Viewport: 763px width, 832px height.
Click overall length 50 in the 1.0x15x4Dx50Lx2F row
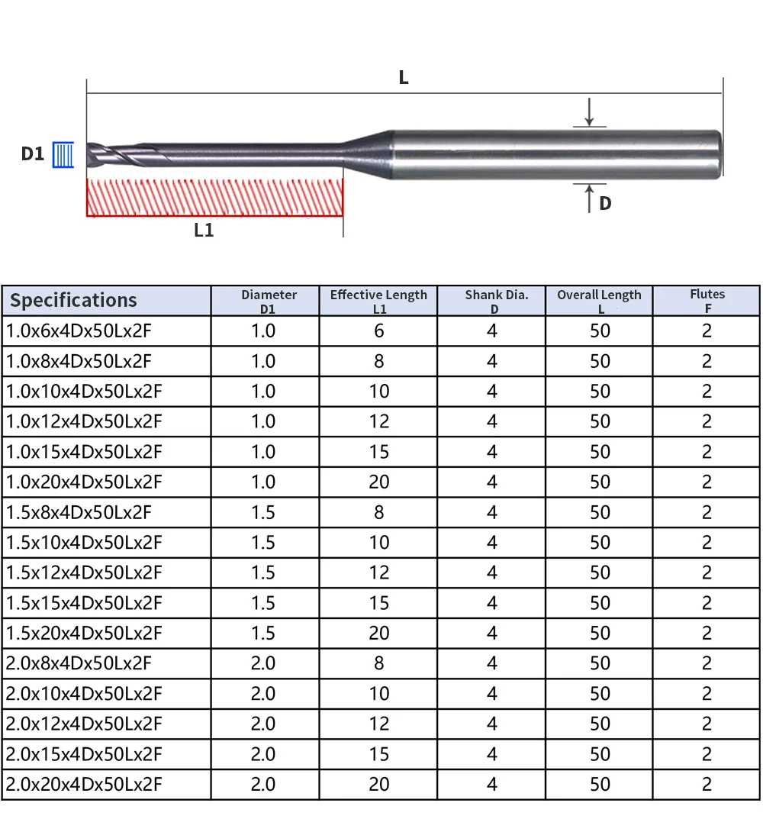pos(600,452)
